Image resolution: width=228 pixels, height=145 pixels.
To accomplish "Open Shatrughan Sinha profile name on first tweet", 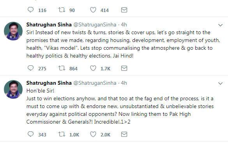I will pos(49,24).
